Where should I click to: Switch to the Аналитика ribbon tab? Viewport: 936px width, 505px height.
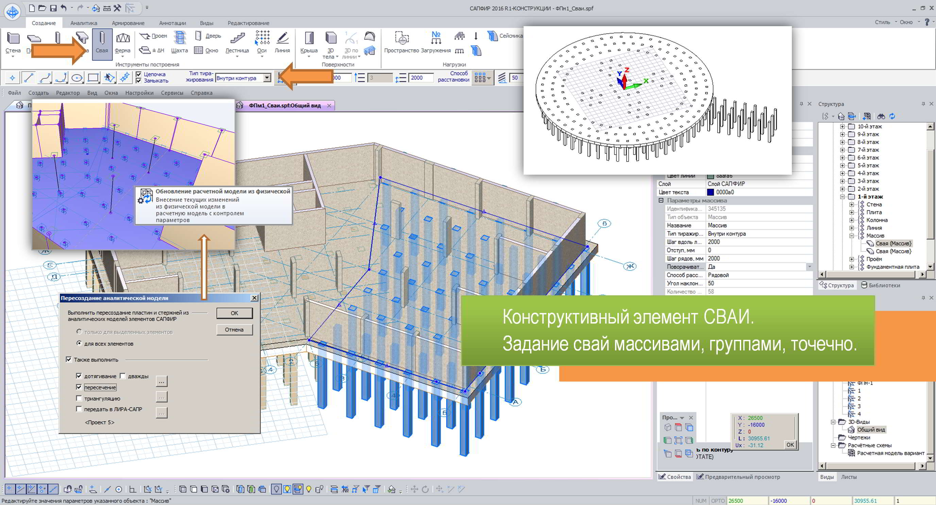tap(84, 23)
